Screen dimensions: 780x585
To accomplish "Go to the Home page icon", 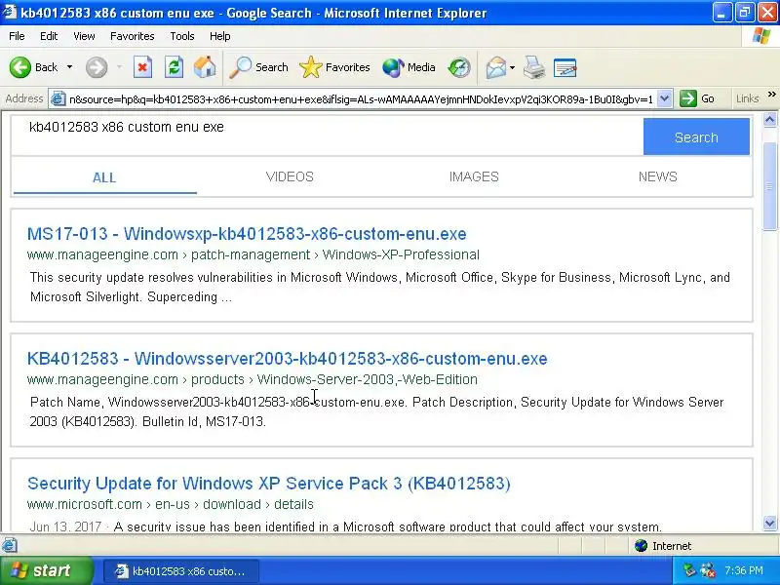I will [x=205, y=67].
